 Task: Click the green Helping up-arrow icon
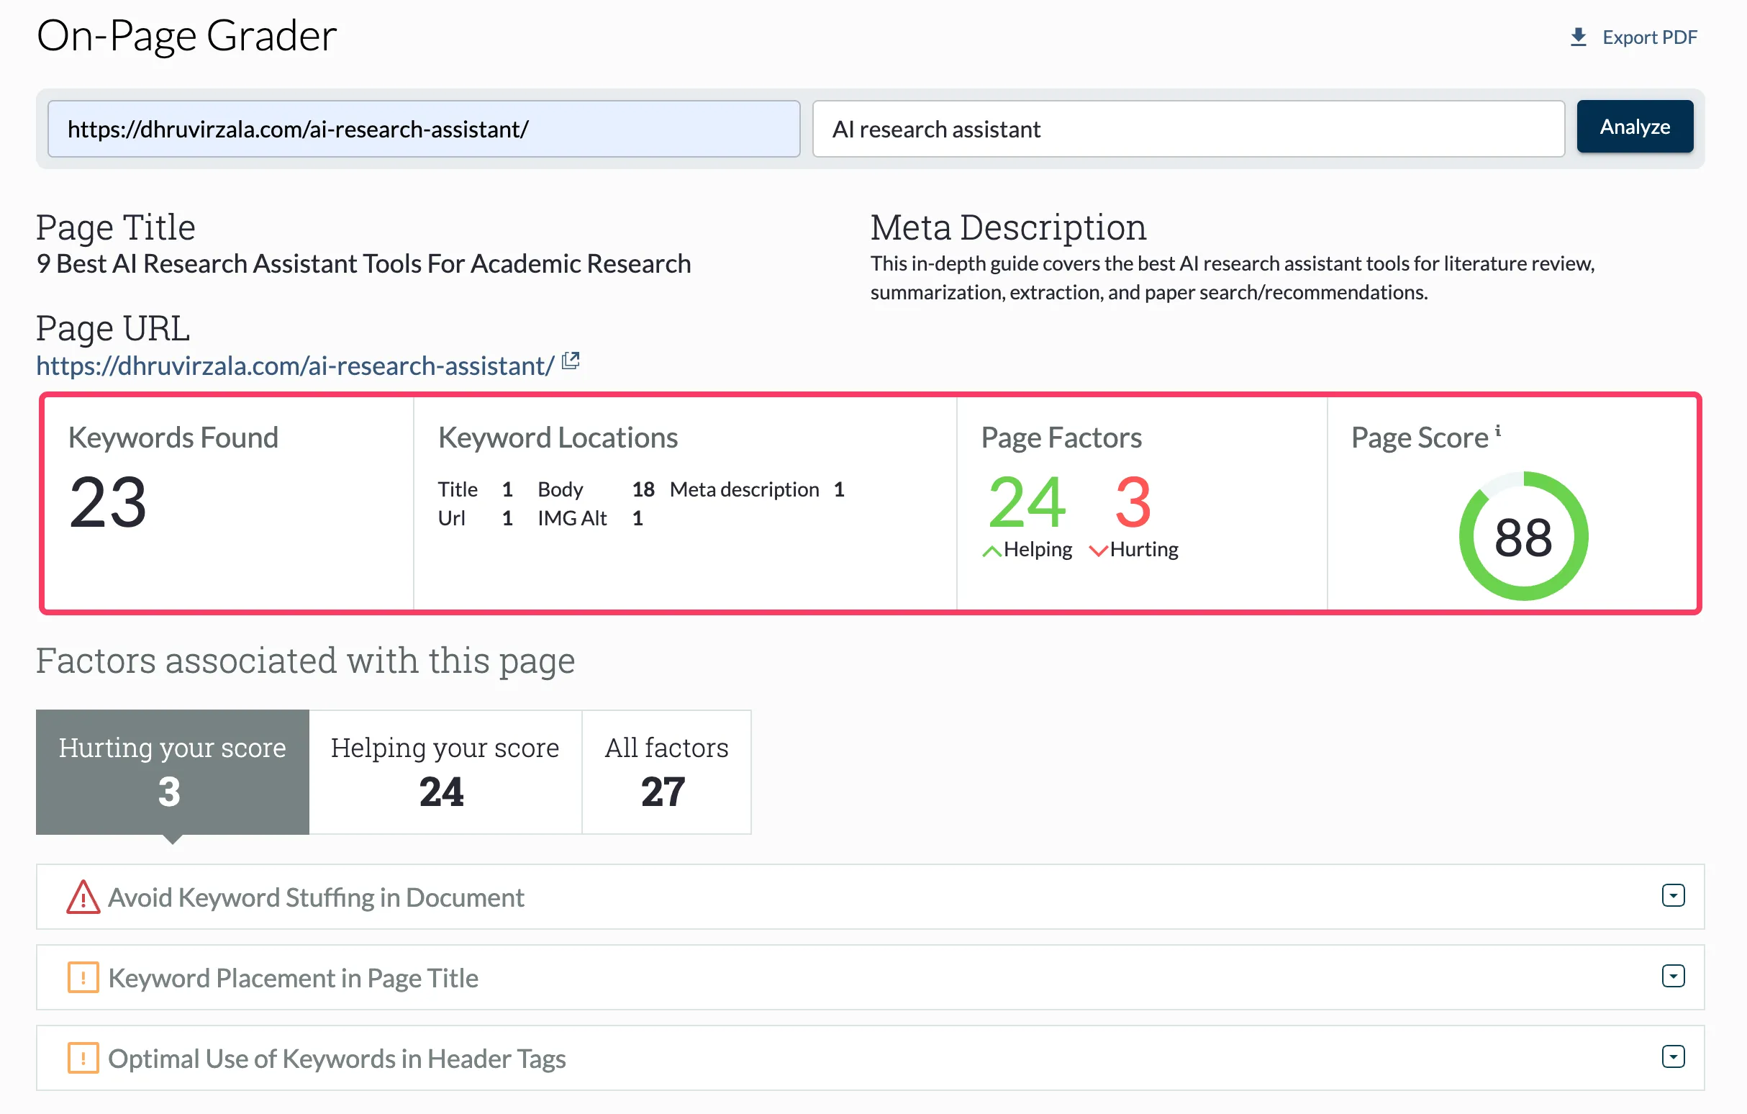(992, 551)
